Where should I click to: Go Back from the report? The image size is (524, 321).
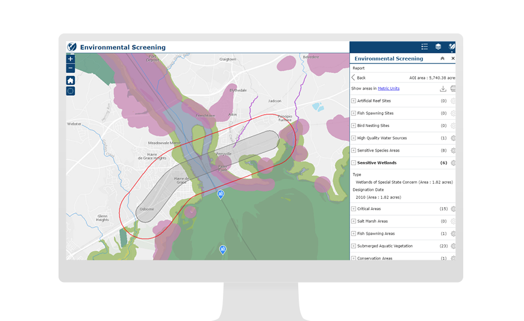click(x=358, y=77)
